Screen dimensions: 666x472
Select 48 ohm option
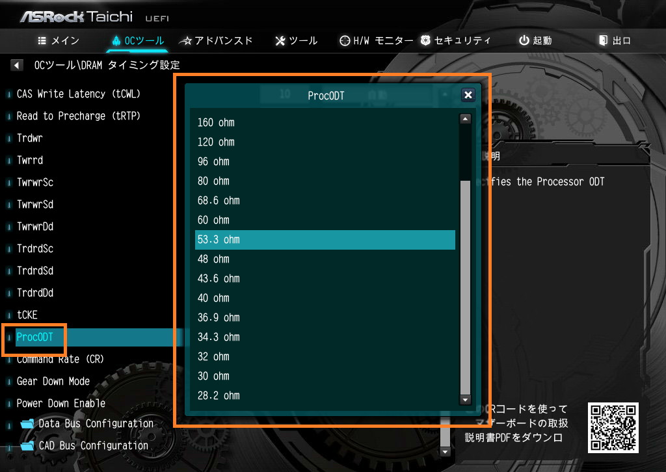point(325,259)
